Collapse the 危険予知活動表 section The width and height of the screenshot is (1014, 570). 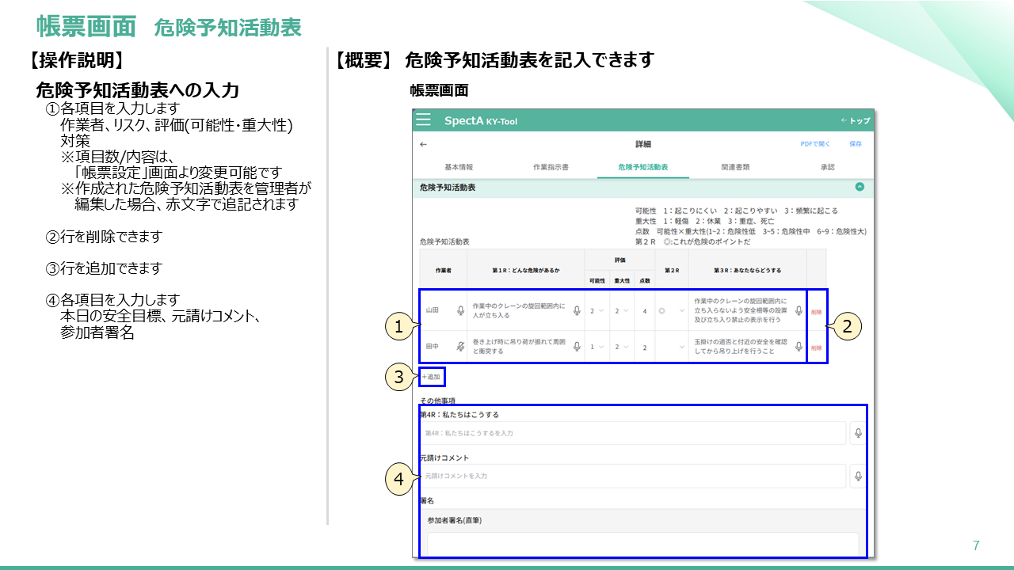[x=860, y=188]
